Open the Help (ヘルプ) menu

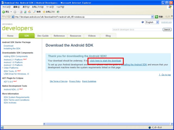coord(60,7)
